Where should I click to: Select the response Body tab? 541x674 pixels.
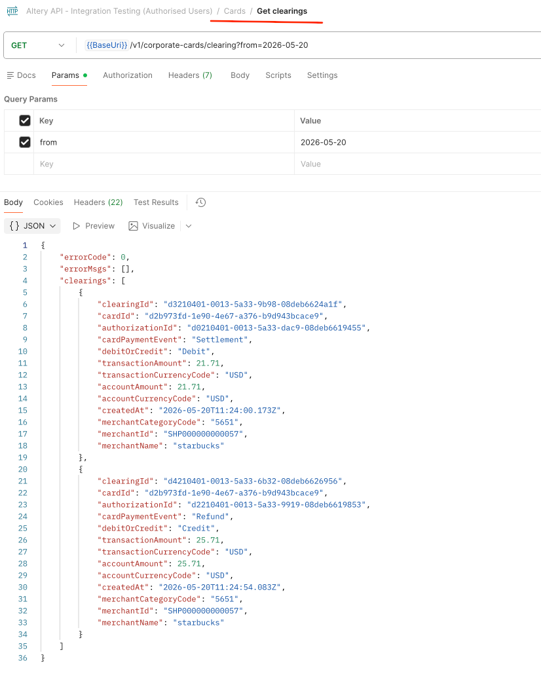pyautogui.click(x=13, y=202)
